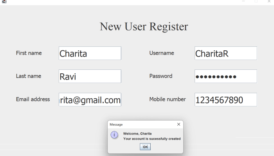Click the "New User Register" heading

(x=144, y=27)
